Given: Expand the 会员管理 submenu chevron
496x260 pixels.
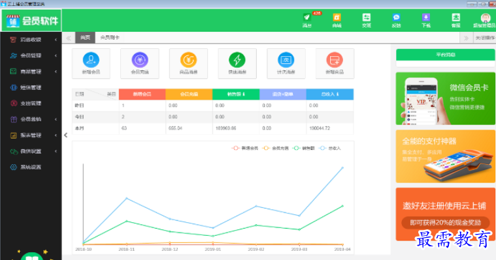Looking at the screenshot, I should point(56,55).
